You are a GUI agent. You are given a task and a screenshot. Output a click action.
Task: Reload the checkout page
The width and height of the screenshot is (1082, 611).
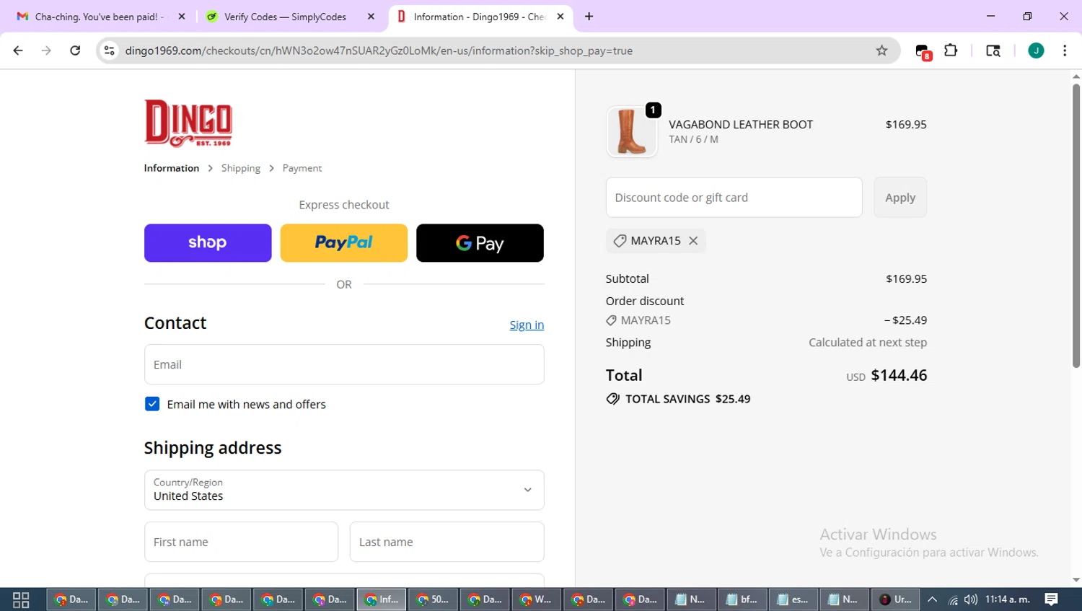(75, 50)
